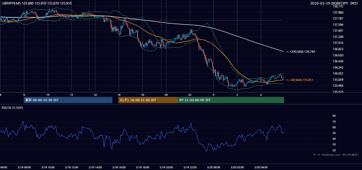Screen dimensions: 362x170
Task: Click the 3/19 16:00 time axis label
Action: click(119, 167)
